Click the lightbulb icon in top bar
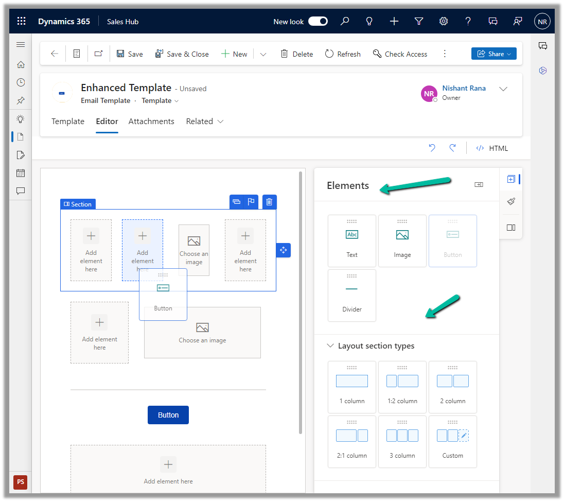564x502 pixels. [369, 21]
